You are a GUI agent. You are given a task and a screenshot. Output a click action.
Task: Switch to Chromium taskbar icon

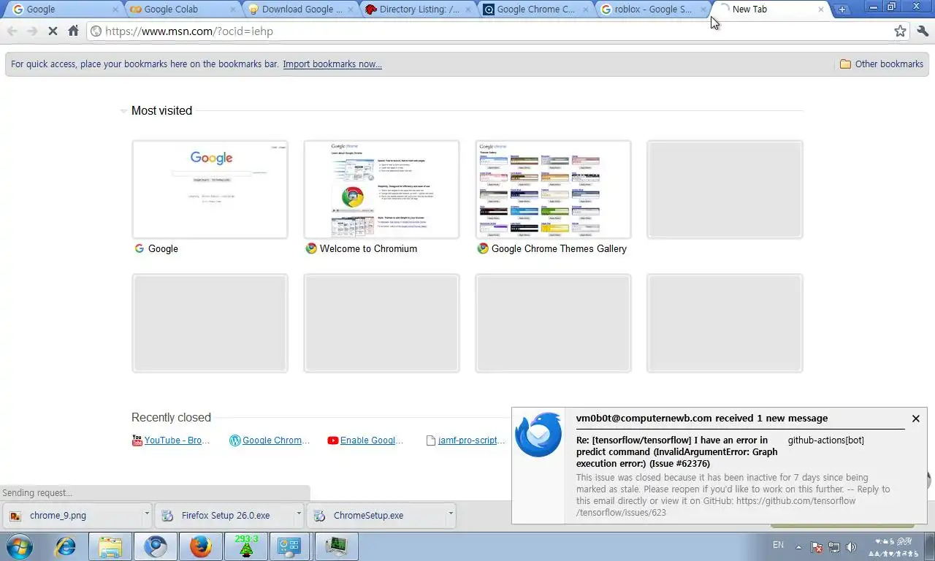[156, 546]
